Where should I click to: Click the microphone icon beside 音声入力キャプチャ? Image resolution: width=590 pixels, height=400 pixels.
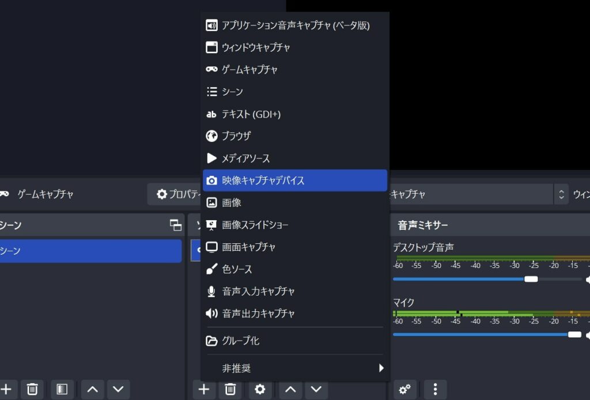(x=211, y=292)
